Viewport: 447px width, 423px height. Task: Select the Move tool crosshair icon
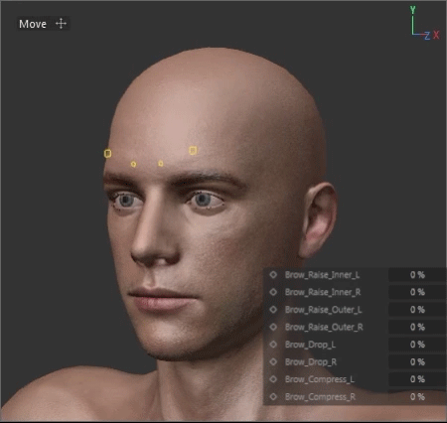(61, 24)
